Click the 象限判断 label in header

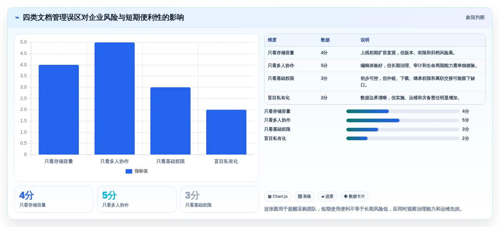475,18
